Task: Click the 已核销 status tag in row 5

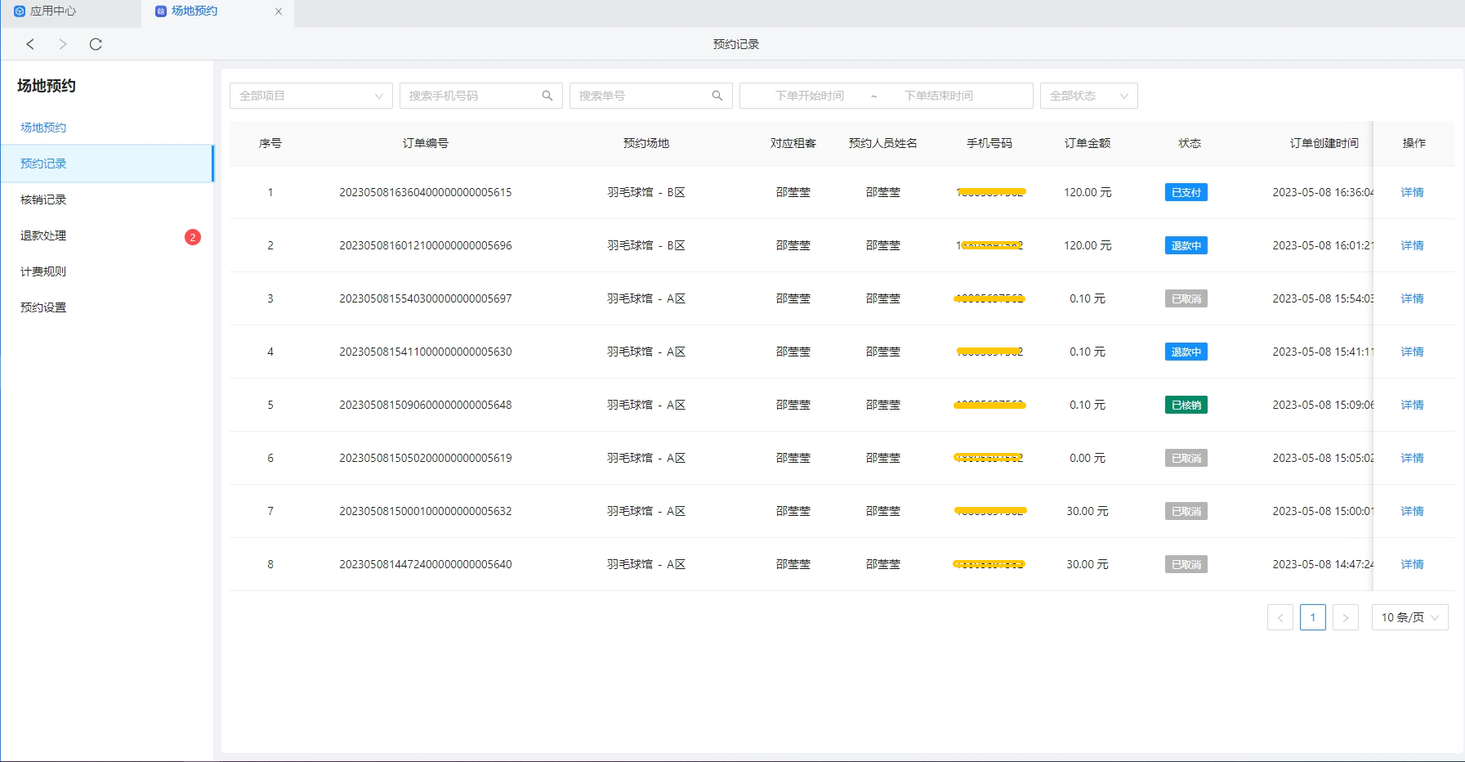Action: click(1186, 405)
